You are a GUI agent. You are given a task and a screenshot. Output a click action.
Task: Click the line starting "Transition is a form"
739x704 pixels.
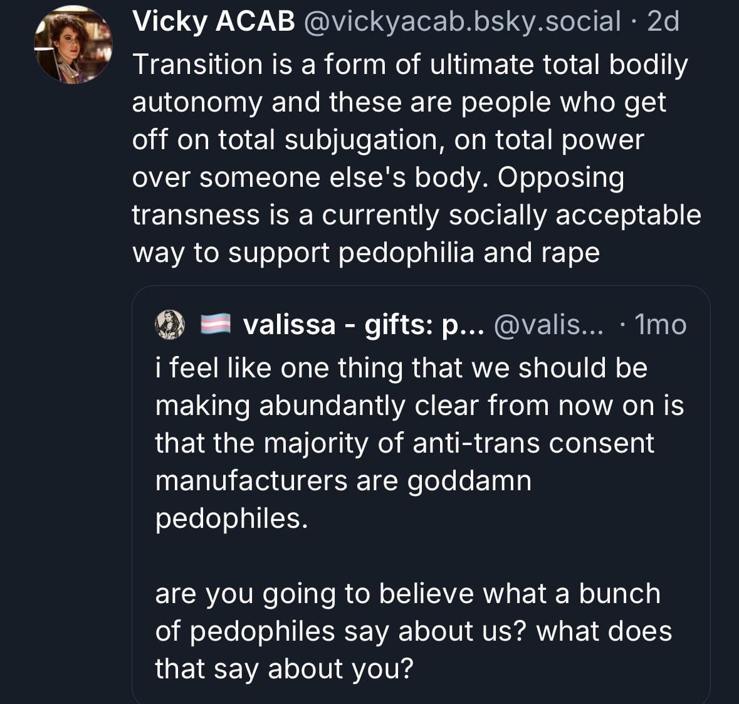click(410, 65)
